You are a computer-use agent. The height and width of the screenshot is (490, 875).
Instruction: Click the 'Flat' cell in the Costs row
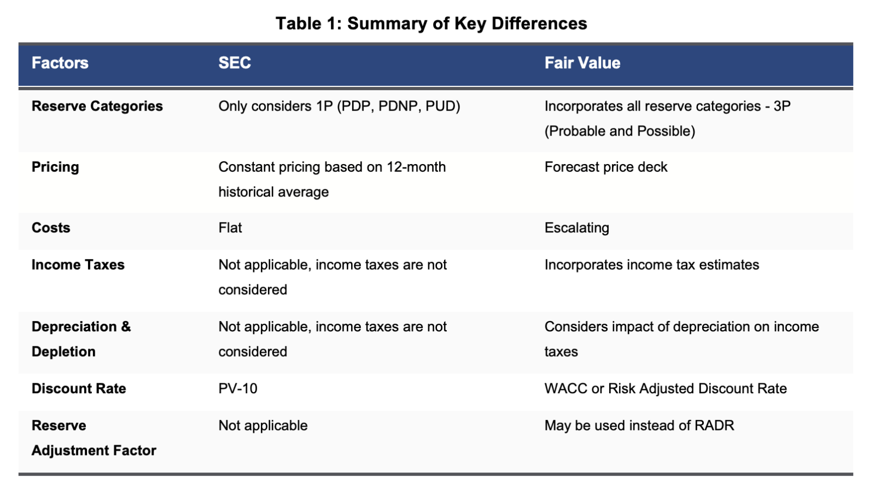230,228
